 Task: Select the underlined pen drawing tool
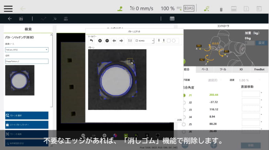coord(164,40)
